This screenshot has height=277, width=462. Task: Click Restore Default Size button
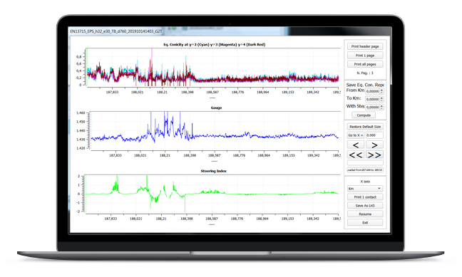(x=365, y=127)
